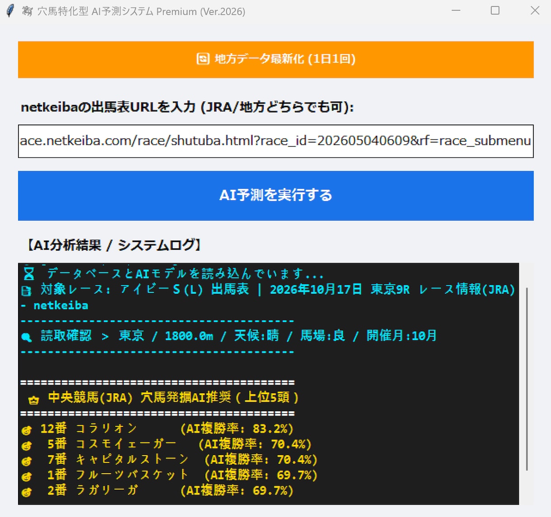The height and width of the screenshot is (517, 551).
Task: Click the '- netkeiba' log line
Action: click(55, 305)
